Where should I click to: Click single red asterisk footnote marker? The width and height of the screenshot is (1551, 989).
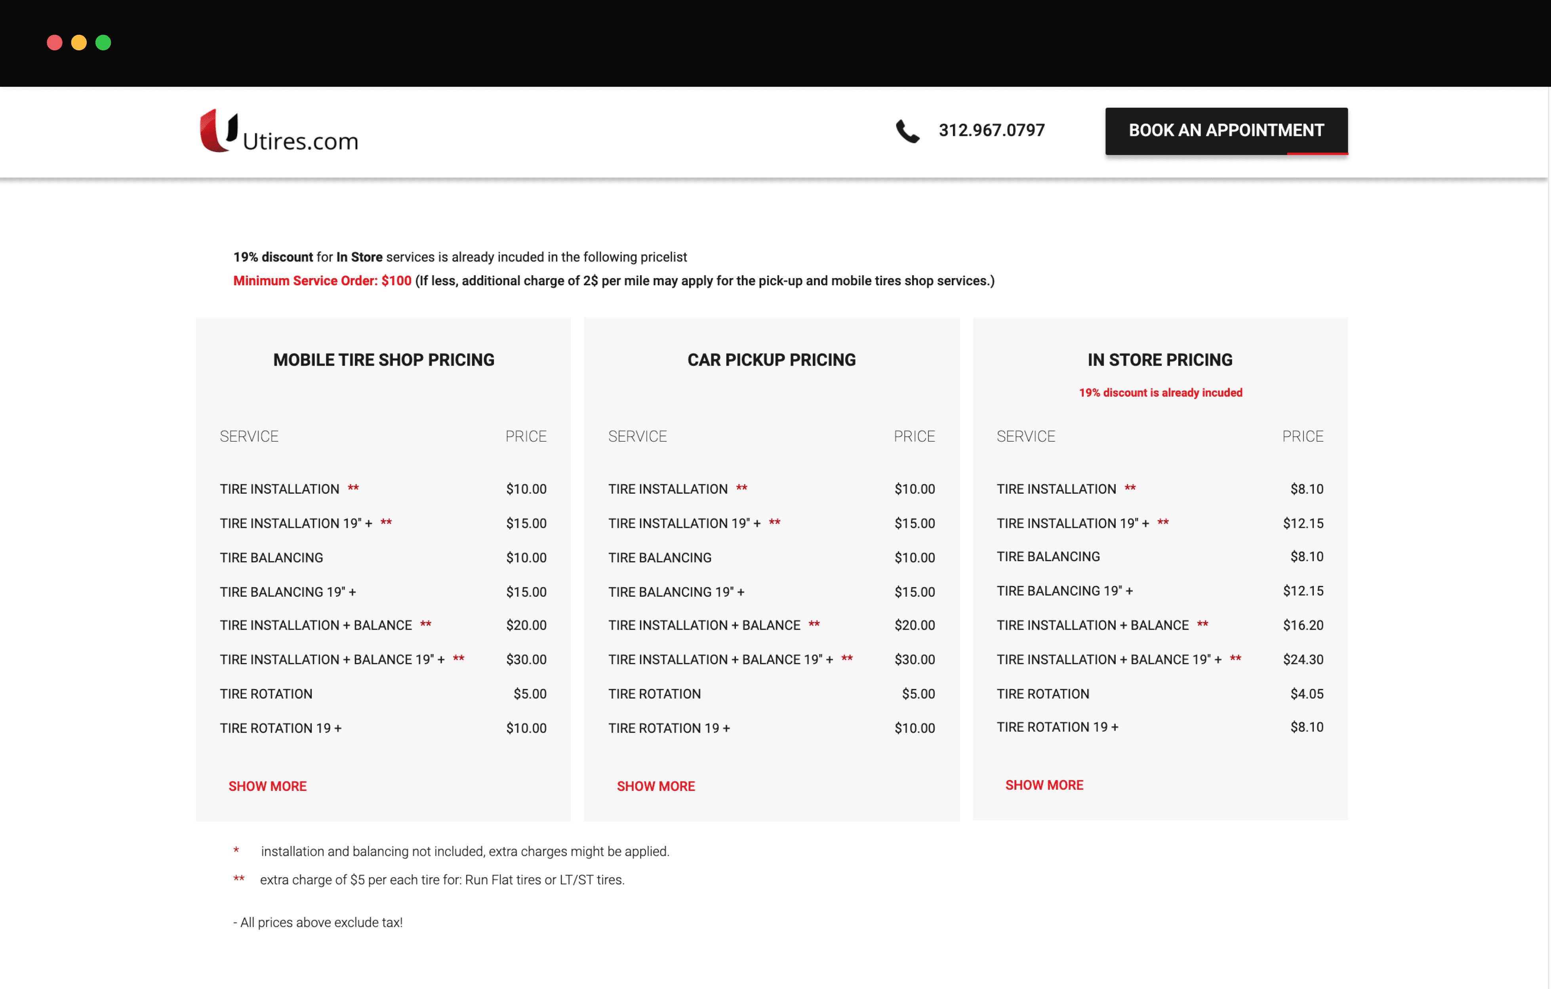click(x=236, y=850)
